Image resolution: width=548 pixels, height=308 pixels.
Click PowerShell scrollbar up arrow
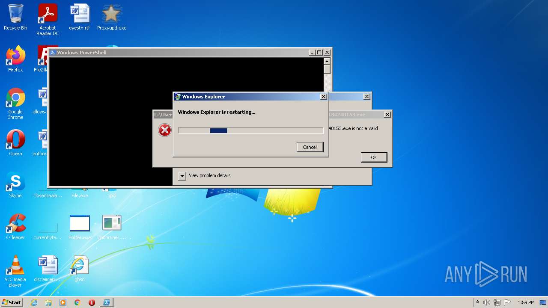click(x=327, y=61)
